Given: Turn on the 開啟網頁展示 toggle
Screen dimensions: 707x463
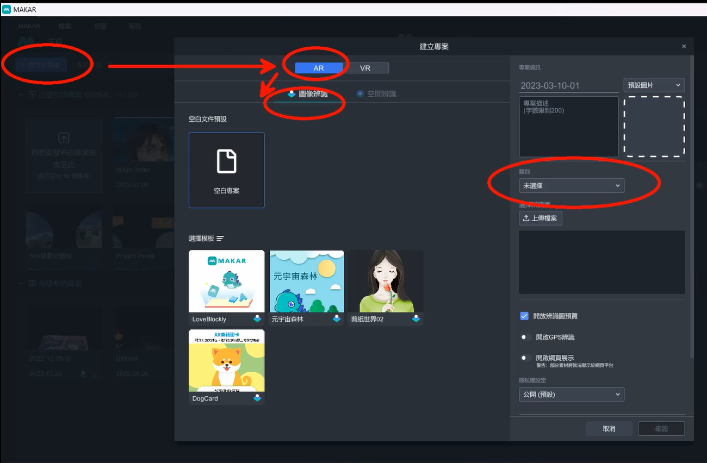Looking at the screenshot, I should pos(525,358).
